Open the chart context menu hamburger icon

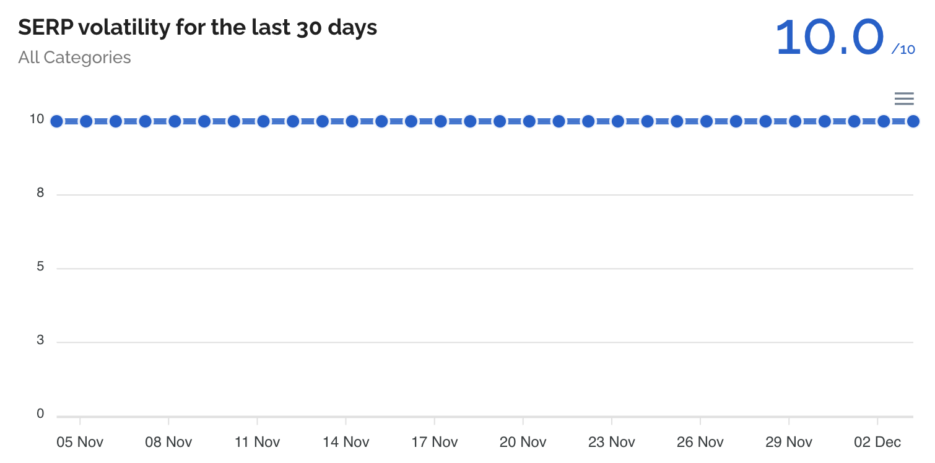904,98
